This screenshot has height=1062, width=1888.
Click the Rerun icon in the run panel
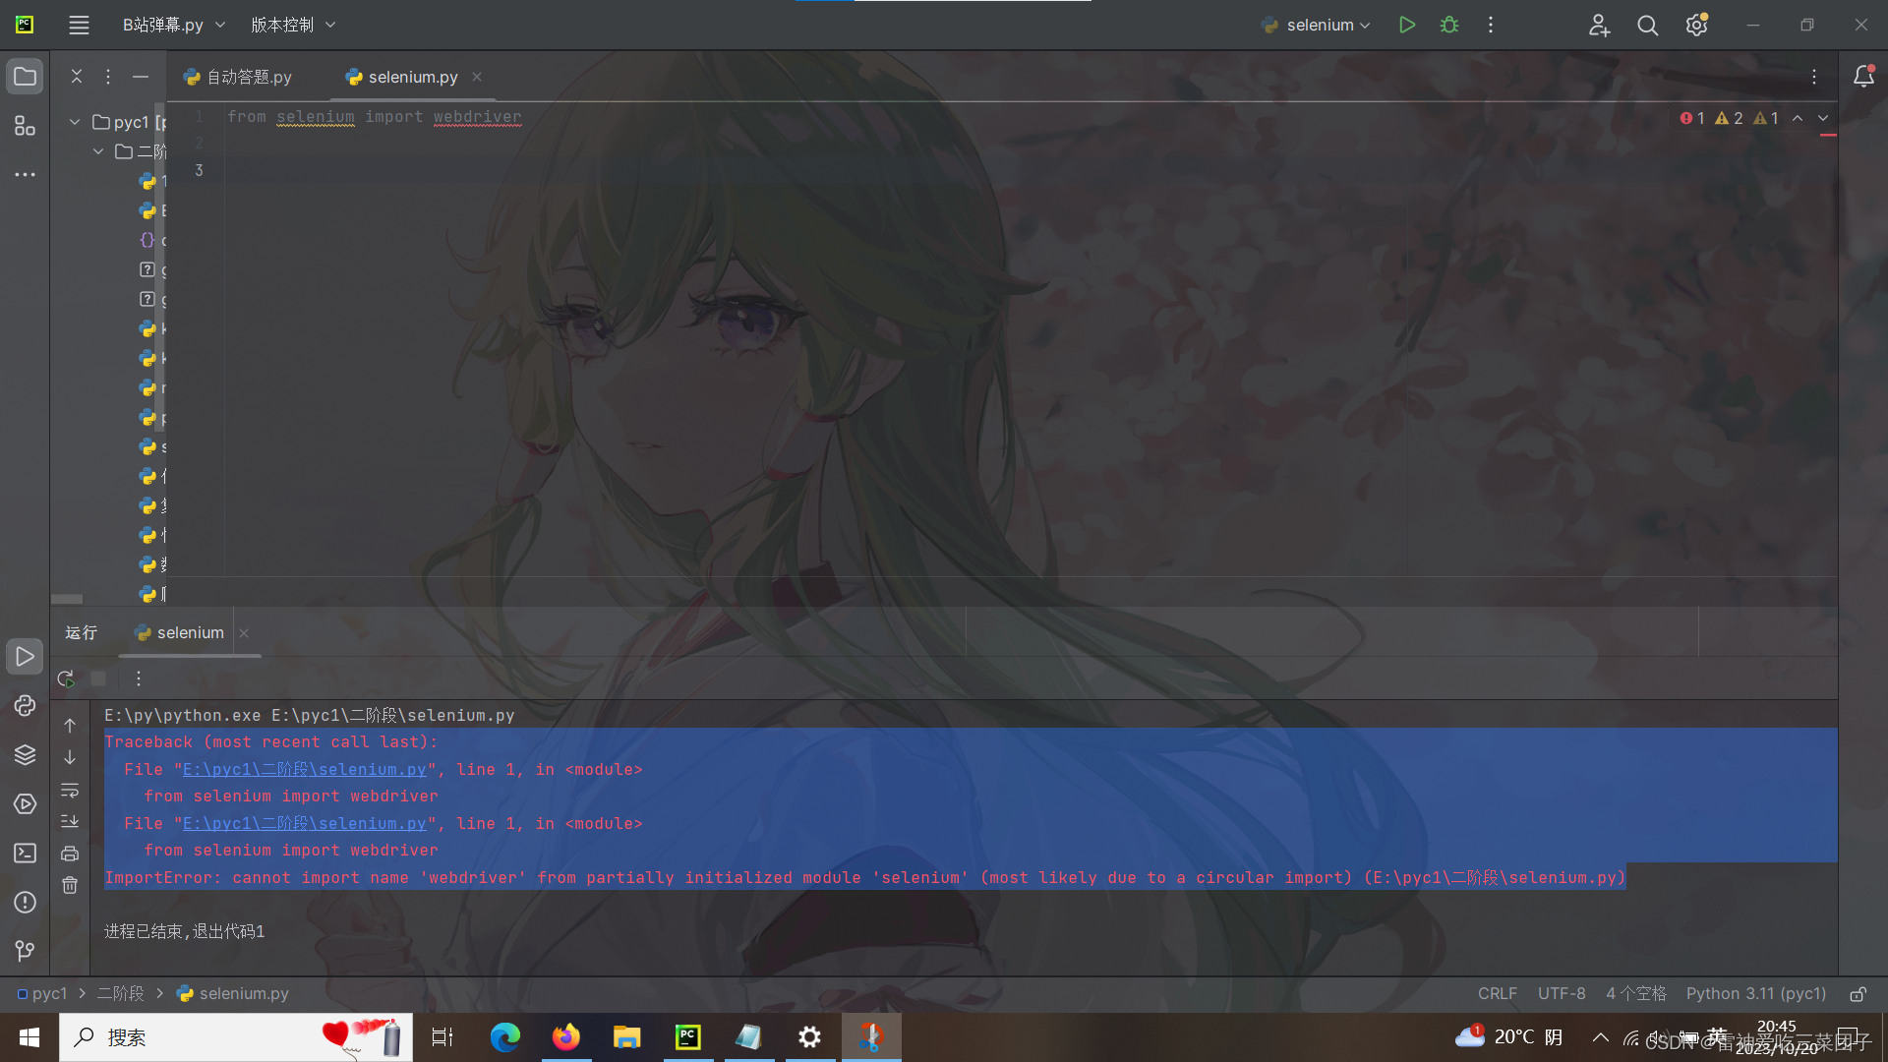66,678
